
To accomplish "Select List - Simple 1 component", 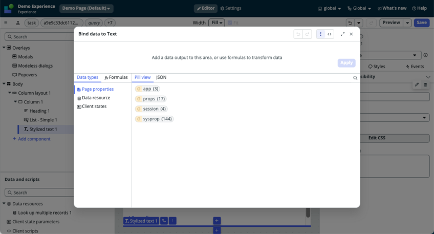I will (x=43, y=120).
